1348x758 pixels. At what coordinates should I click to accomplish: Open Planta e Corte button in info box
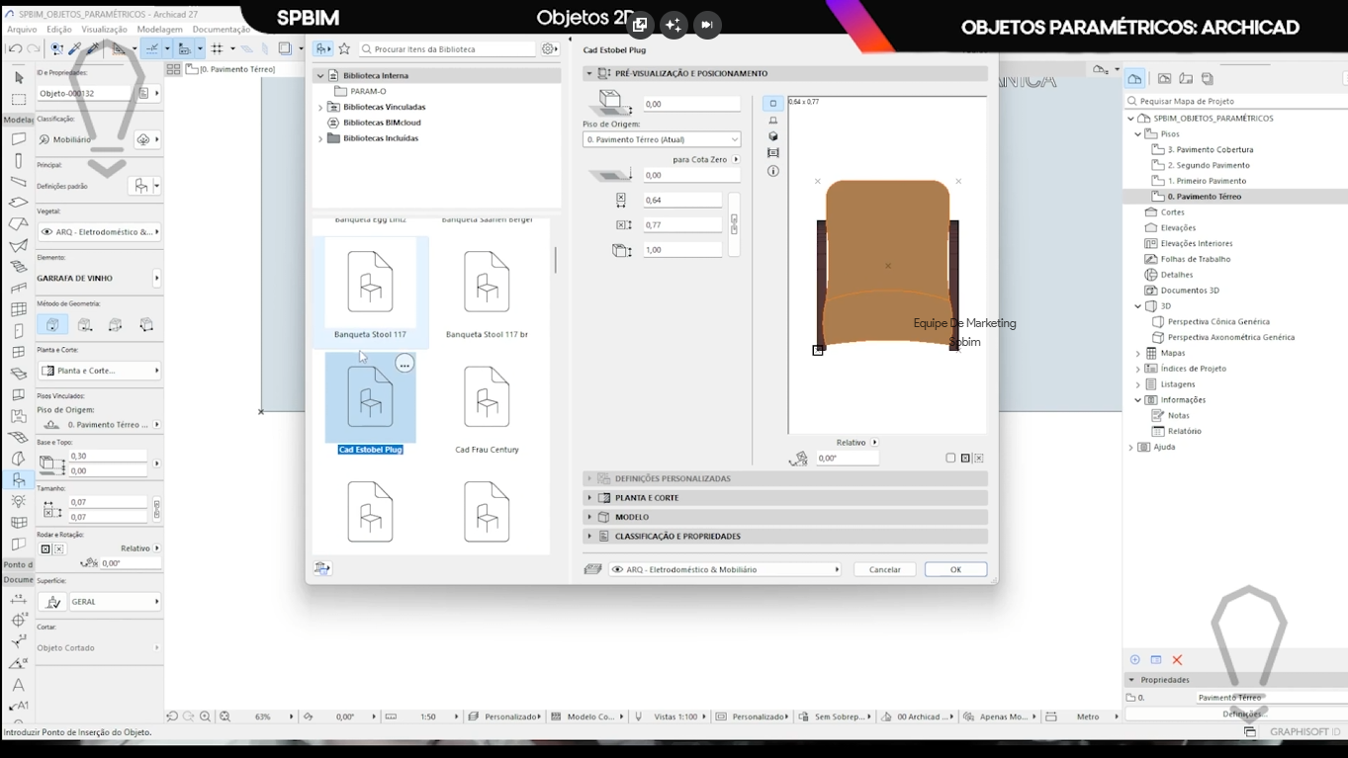click(x=99, y=371)
